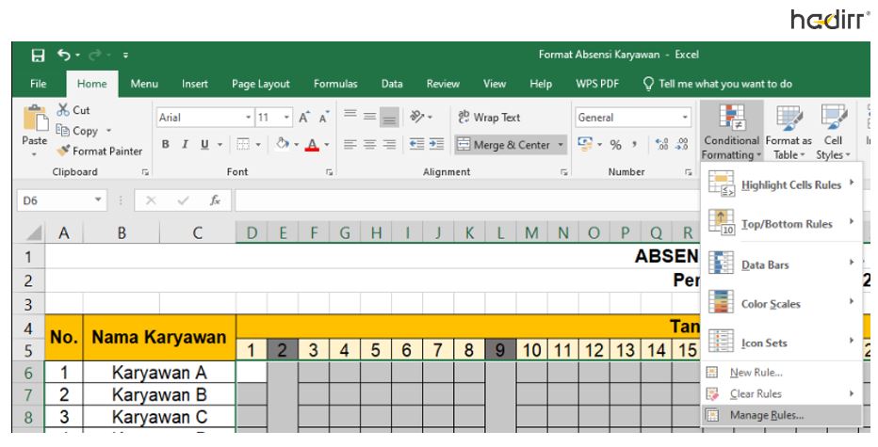
Task: Open Clear Rules submenu
Action: (781, 394)
